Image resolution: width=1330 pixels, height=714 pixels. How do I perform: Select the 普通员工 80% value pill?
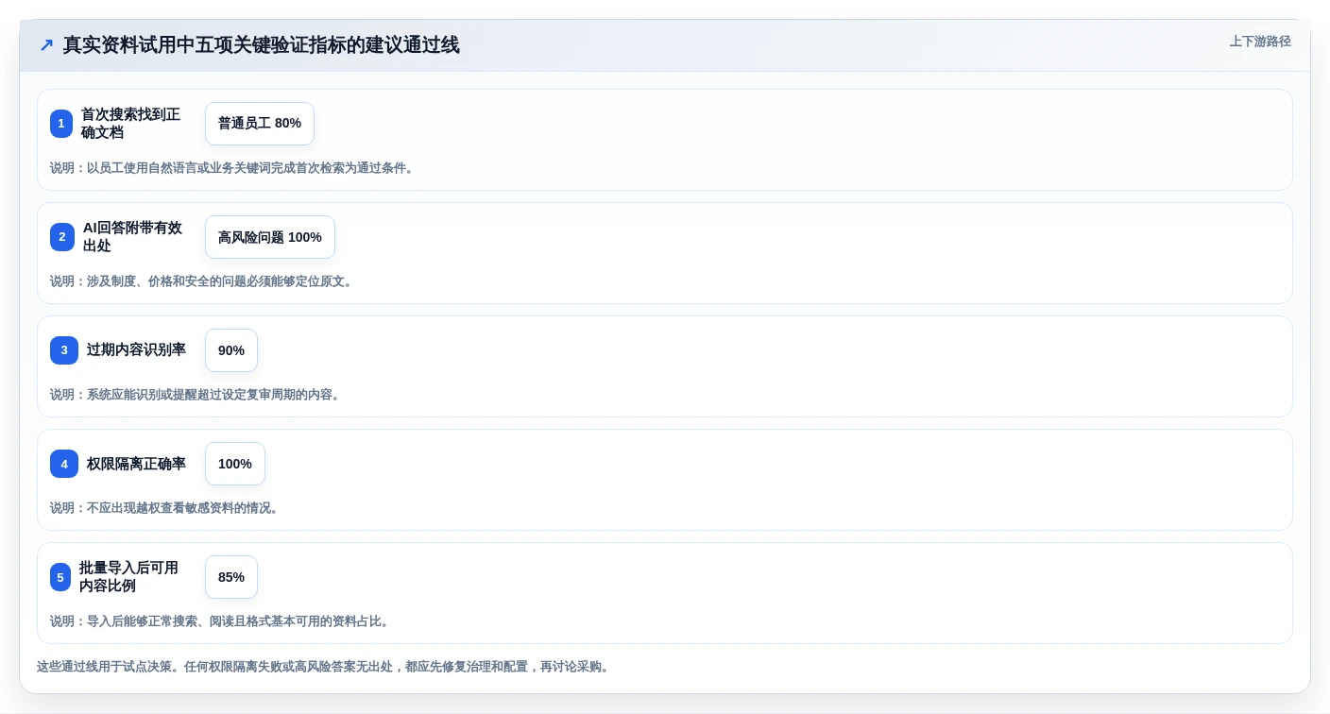pyautogui.click(x=260, y=124)
